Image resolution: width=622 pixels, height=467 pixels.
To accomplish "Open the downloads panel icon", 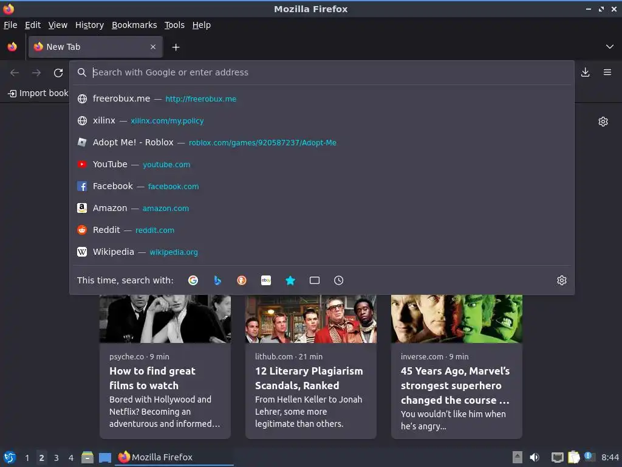I will click(585, 72).
